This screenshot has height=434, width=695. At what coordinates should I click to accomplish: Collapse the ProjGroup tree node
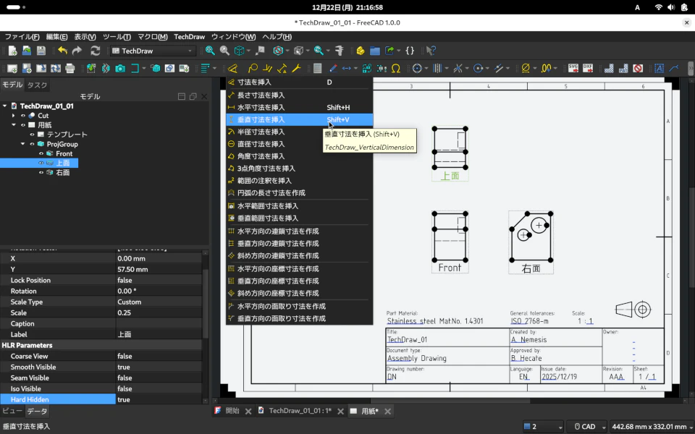pos(22,144)
